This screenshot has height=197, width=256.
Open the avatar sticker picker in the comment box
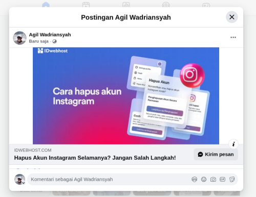(194, 179)
